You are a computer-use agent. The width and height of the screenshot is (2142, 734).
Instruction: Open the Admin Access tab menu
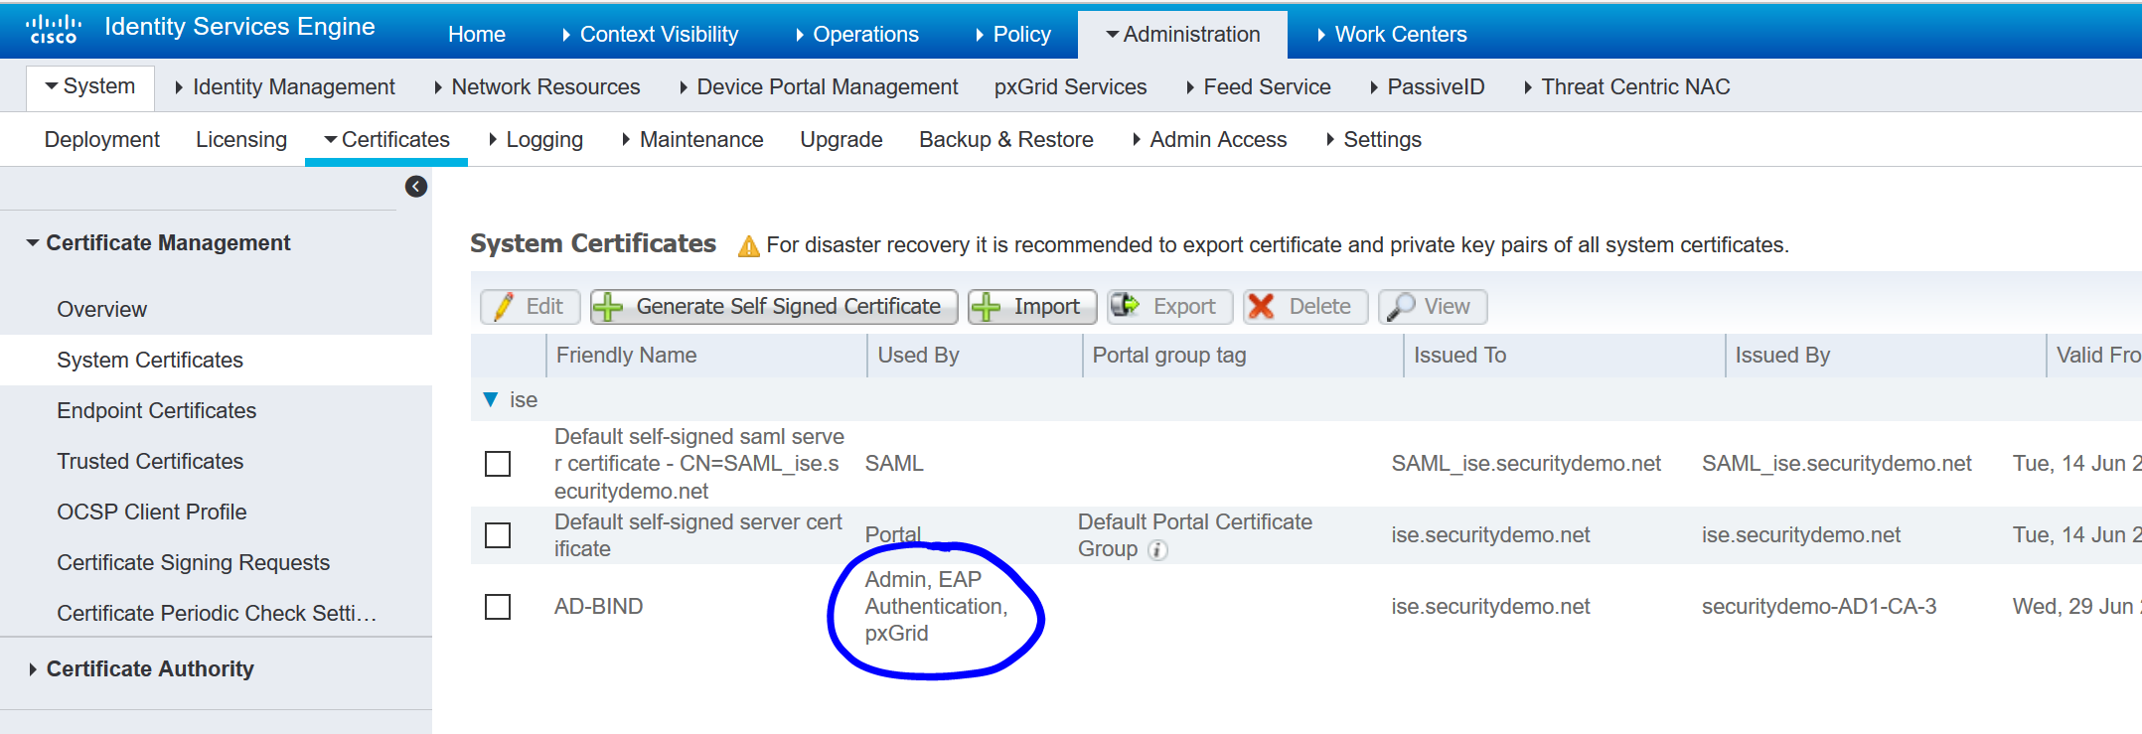pos(1209,140)
